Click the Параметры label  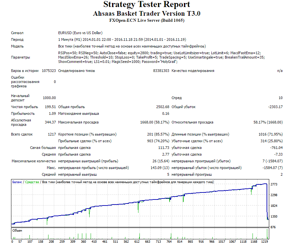pos(20,58)
